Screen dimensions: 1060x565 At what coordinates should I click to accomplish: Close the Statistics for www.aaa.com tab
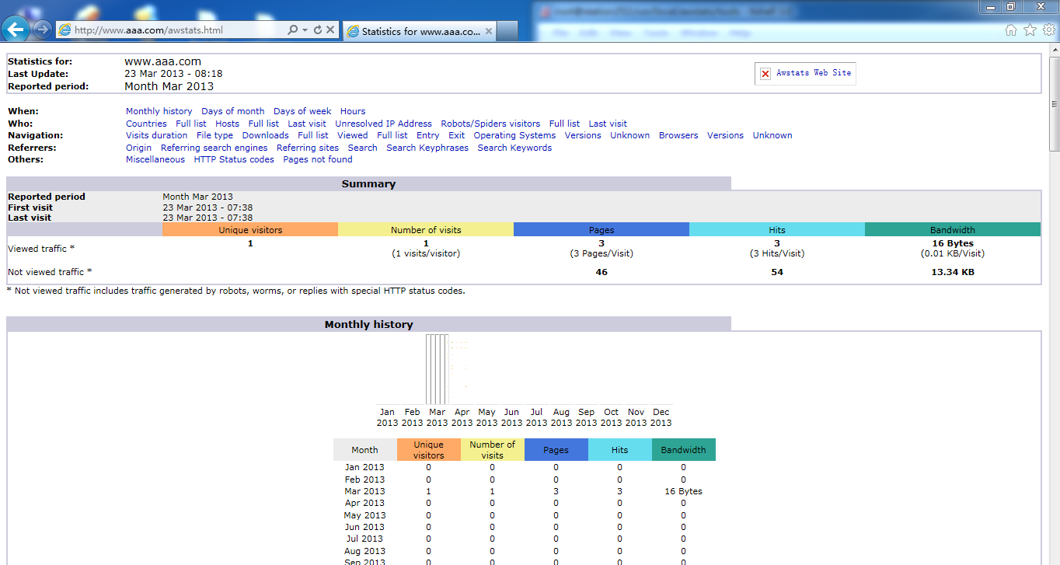(489, 31)
